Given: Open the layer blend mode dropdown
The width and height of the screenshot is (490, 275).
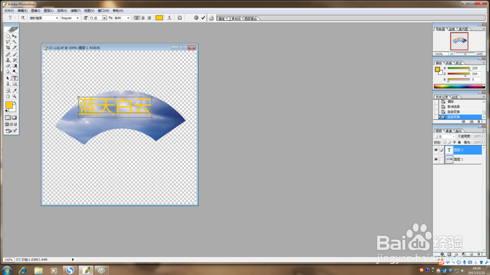Looking at the screenshot, I should pyautogui.click(x=445, y=137).
